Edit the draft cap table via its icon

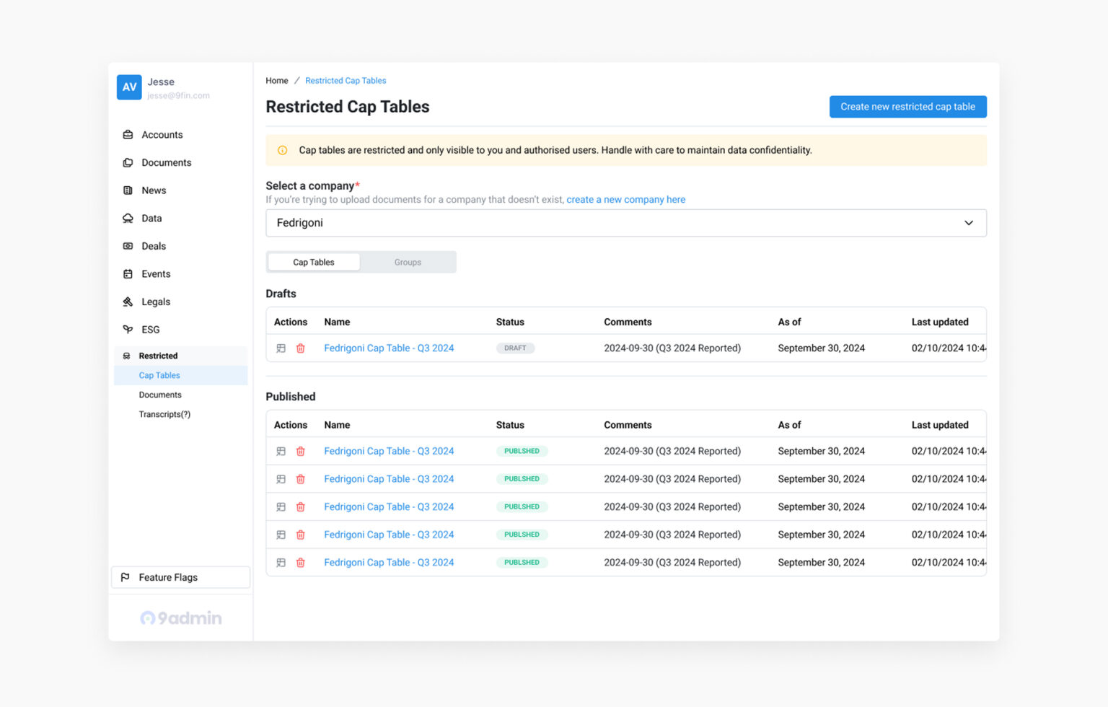[281, 348]
